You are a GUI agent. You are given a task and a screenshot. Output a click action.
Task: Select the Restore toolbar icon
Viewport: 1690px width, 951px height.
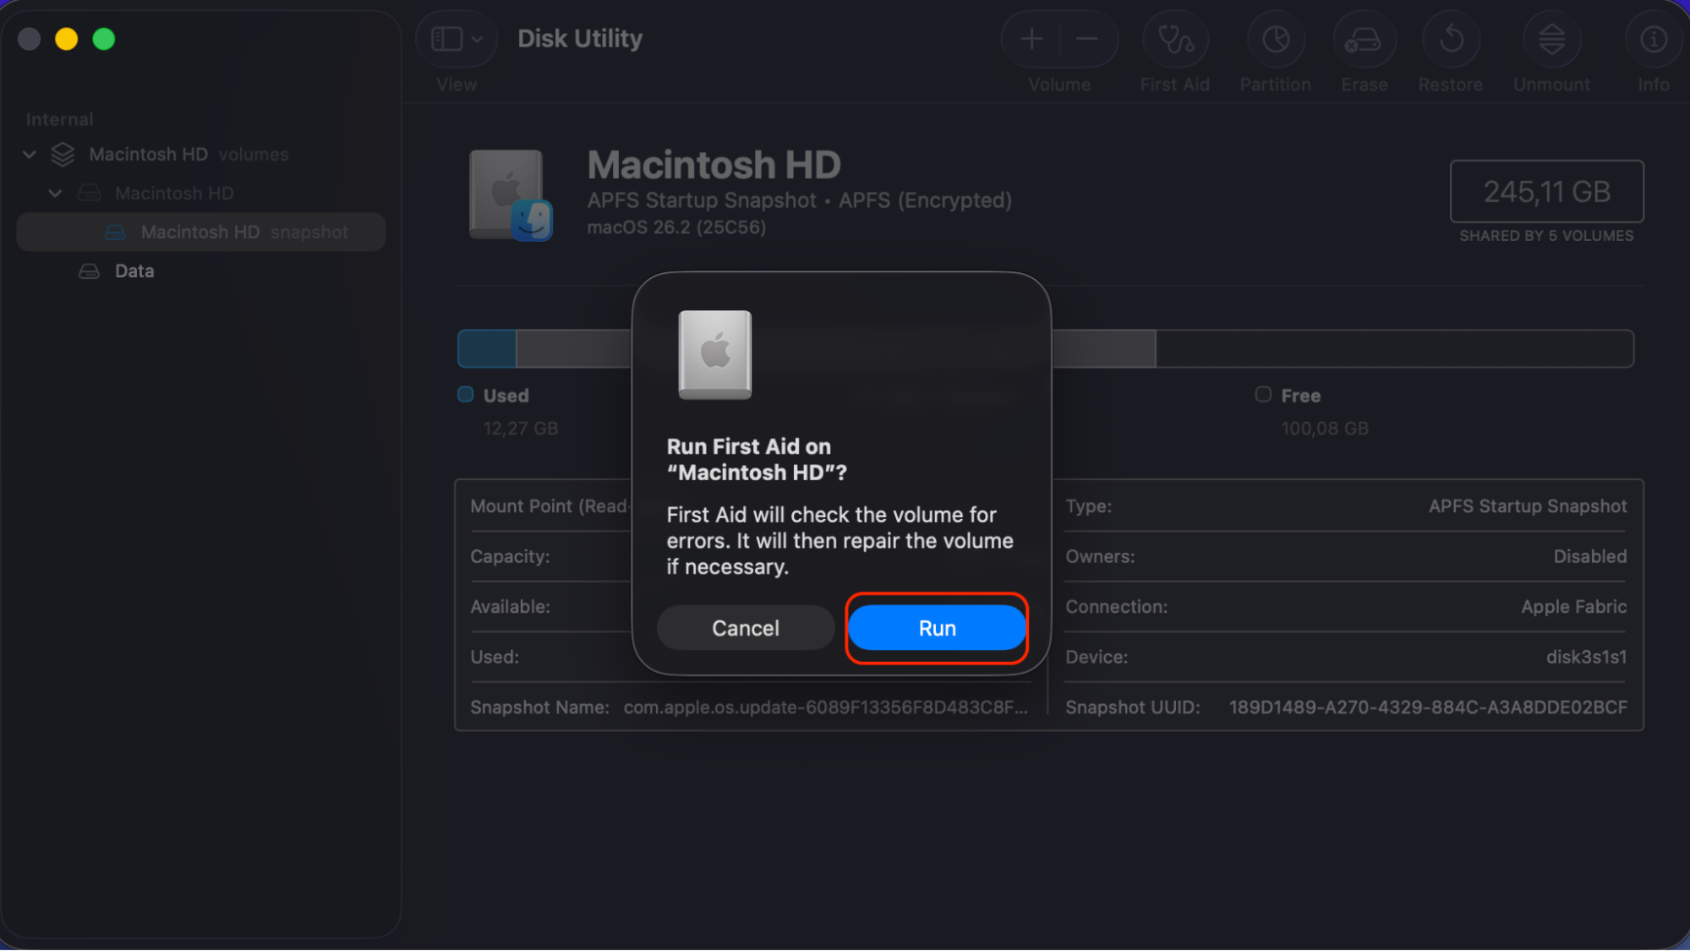pyautogui.click(x=1450, y=39)
